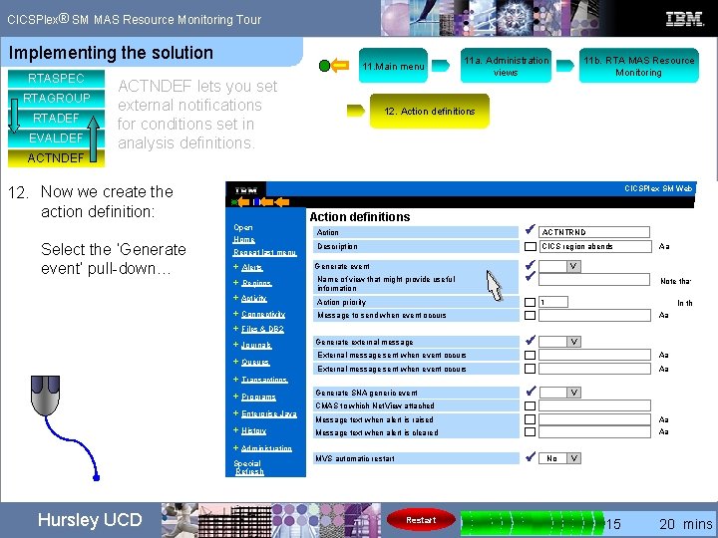Expand Files & DB2 with its plus sign

[x=235, y=329]
